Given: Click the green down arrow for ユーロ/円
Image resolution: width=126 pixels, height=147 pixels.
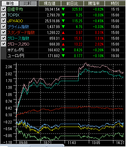Looking at the screenshot, I should 63,56.
